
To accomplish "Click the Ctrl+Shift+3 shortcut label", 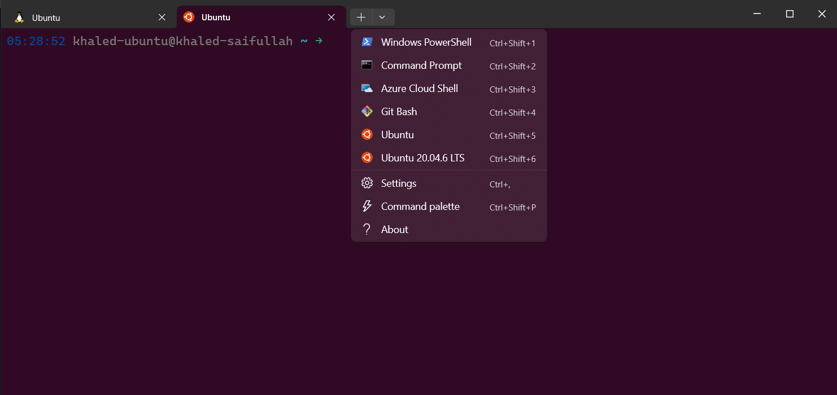I will point(513,90).
